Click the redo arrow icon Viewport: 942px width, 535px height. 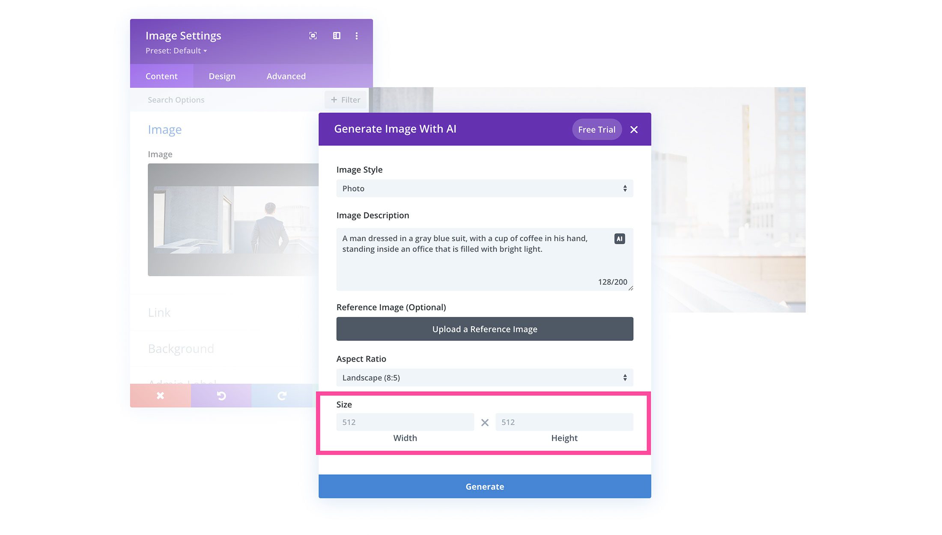point(281,395)
